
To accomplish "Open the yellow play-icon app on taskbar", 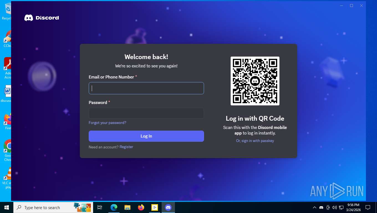I will [154, 207].
